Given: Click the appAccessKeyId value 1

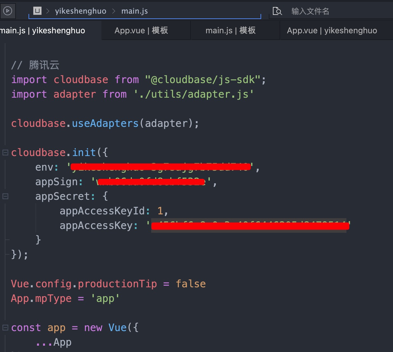Looking at the screenshot, I should point(160,211).
